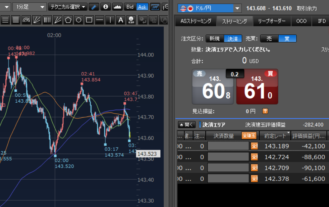Screen dimensions: 329x207
Task: Click quantity field in 143.189 row
Action: point(228,146)
